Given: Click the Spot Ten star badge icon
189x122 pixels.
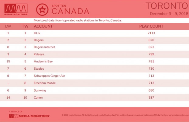Looking at the screenshot, I should (42, 10).
